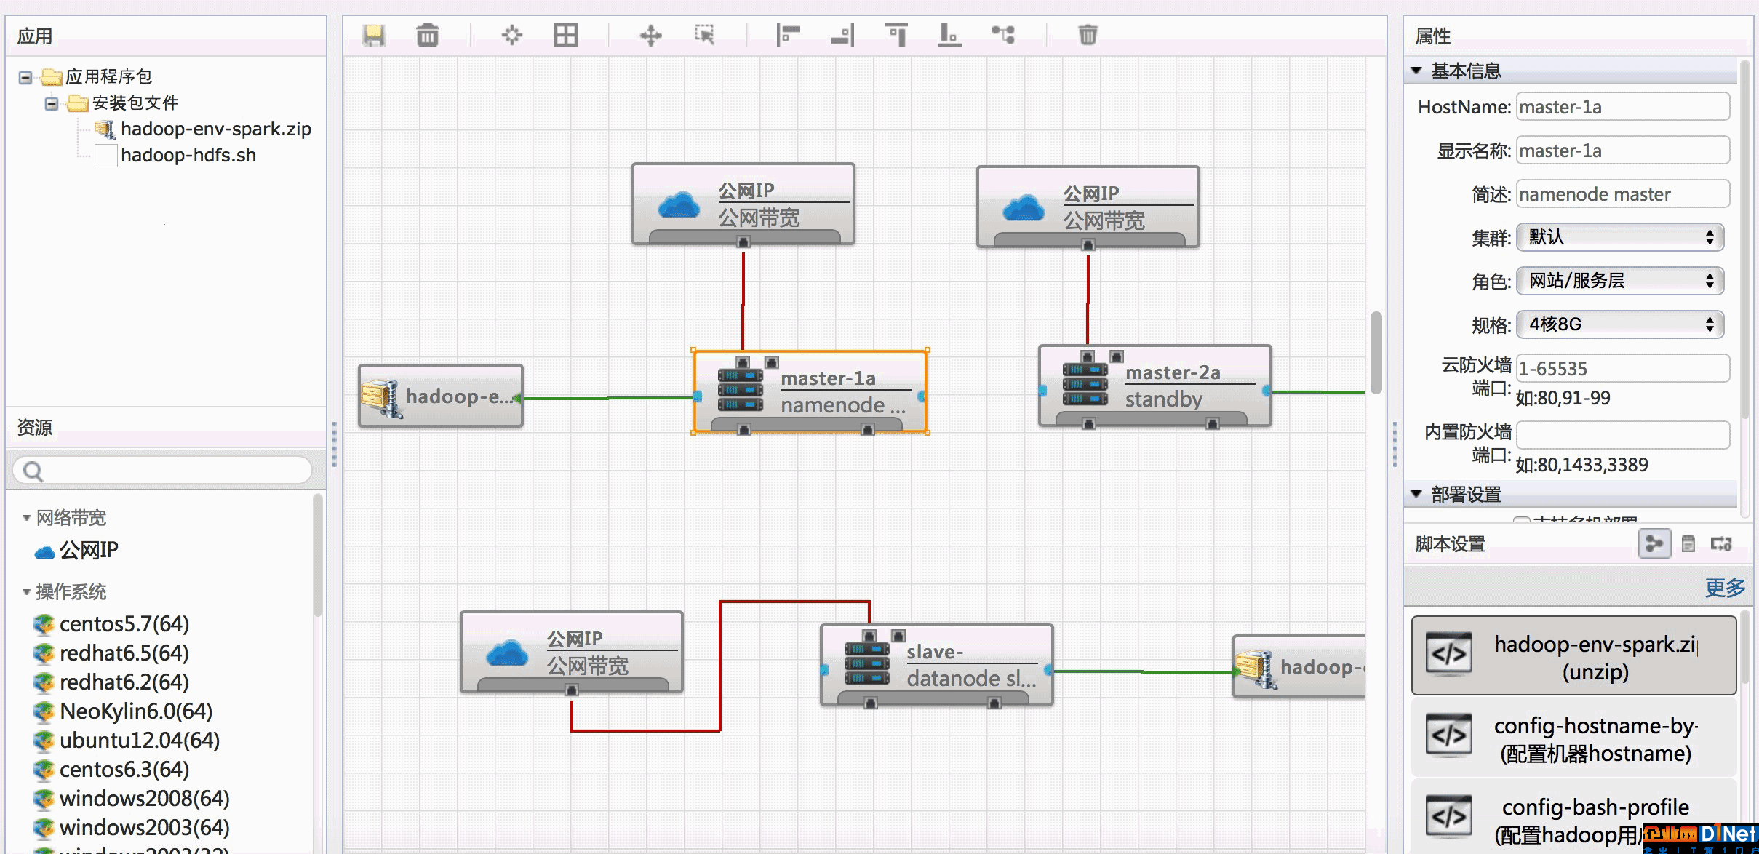Viewport: 1759px width, 854px height.
Task: Edit the 显示名称 field
Action: pos(1623,151)
